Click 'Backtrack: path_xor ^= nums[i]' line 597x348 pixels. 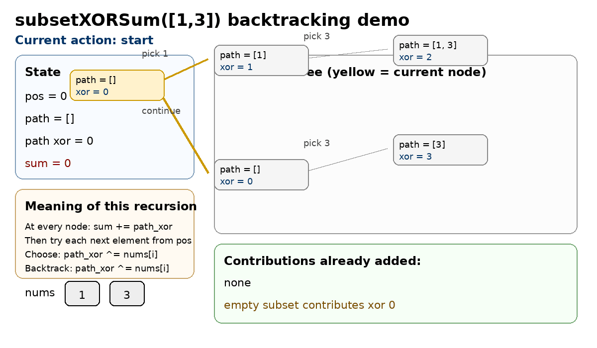[97, 268]
